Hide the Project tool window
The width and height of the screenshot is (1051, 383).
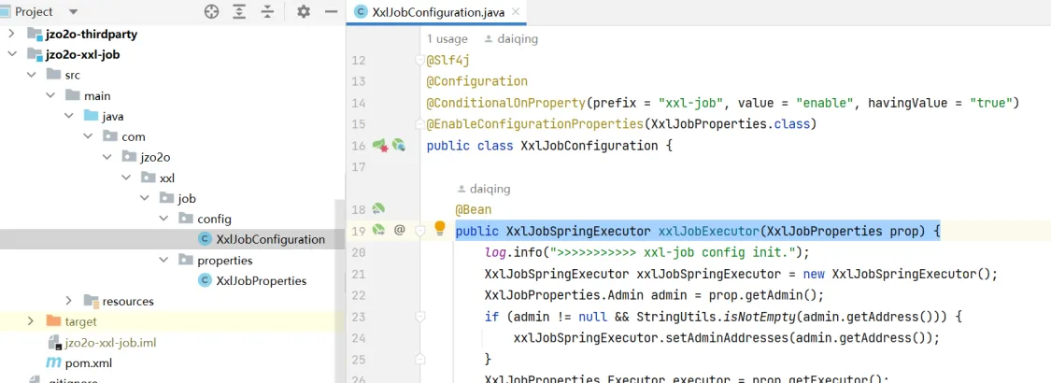click(x=330, y=12)
